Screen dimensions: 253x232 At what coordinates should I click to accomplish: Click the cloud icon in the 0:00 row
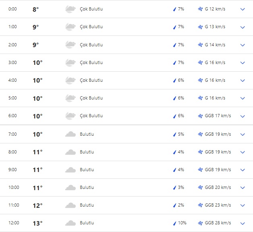[70, 9]
